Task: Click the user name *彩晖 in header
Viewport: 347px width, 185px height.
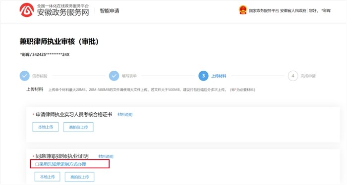Action: pyautogui.click(x=326, y=10)
